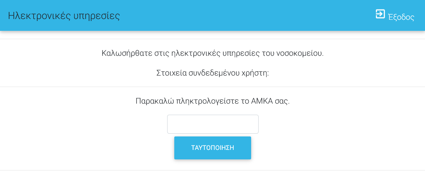Click the divider line below the ΤΑΥΤΟΠΟΙΗΣΗ button
The height and width of the screenshot is (176, 425).
tap(212, 170)
